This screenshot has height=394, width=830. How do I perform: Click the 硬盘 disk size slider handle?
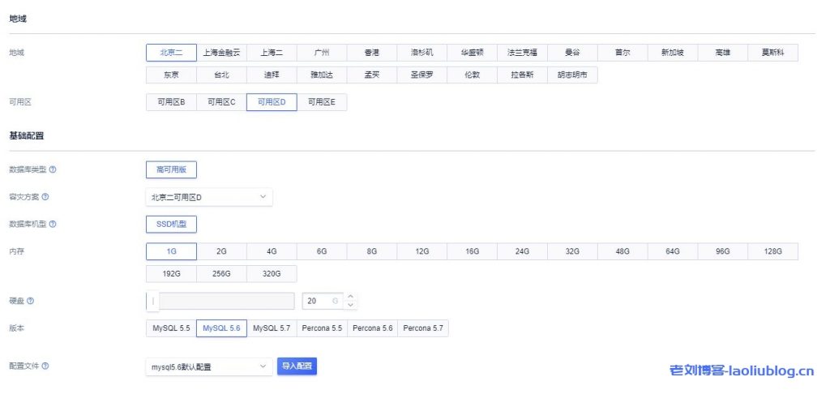[152, 301]
